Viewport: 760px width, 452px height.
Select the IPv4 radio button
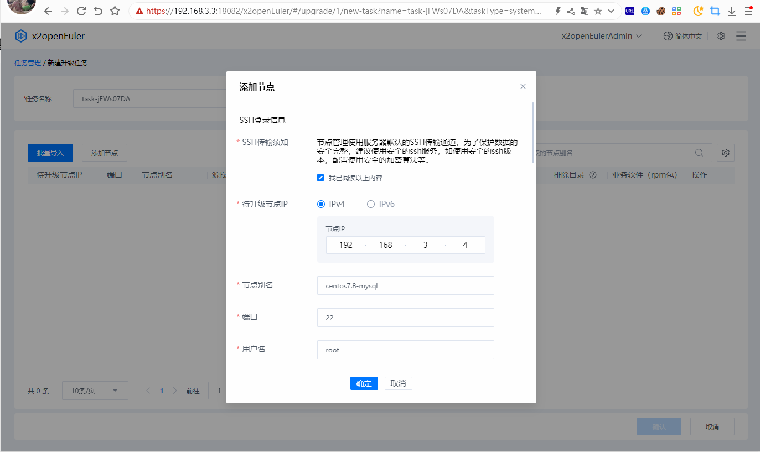point(321,204)
